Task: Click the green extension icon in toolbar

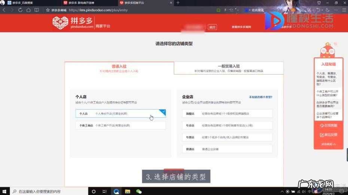Action: (219, 10)
